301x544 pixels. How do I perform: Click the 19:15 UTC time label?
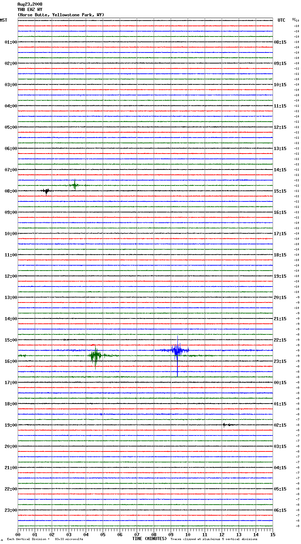pos(280,276)
